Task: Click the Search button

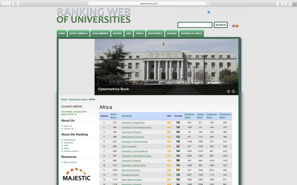Action: (221, 25)
